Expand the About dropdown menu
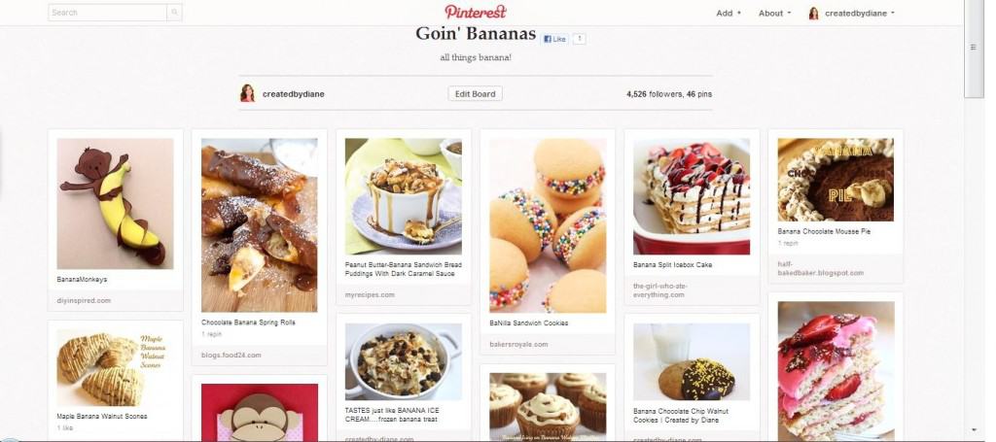The image size is (996, 442). tap(775, 13)
